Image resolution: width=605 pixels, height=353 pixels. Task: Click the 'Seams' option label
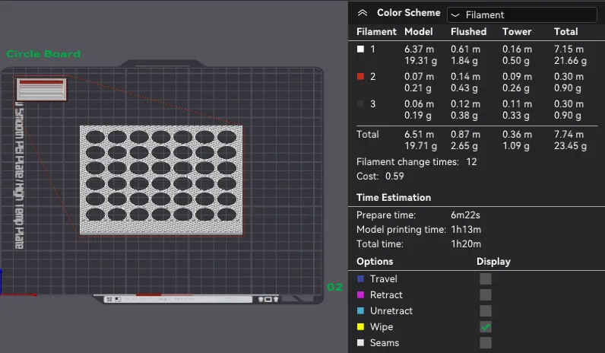coord(385,342)
